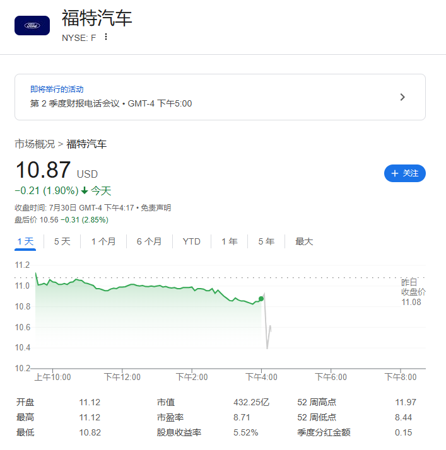Open the 免责声明 disclaimer link
The height and width of the screenshot is (450, 446).
click(x=155, y=208)
